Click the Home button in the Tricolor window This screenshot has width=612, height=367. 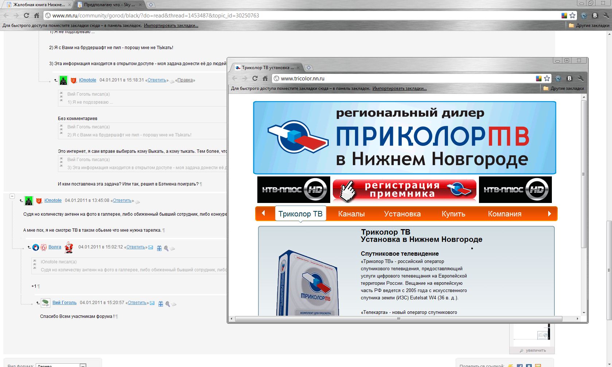tap(265, 78)
